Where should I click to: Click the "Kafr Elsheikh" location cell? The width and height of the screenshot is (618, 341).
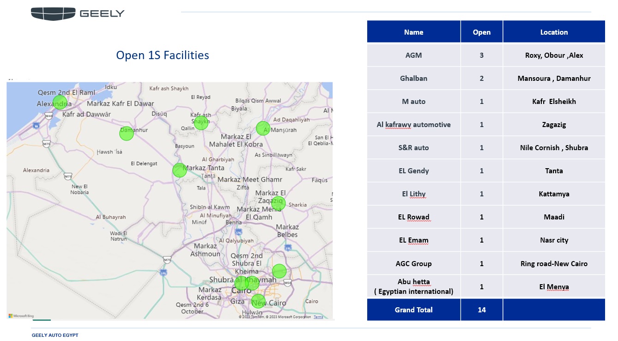554,101
